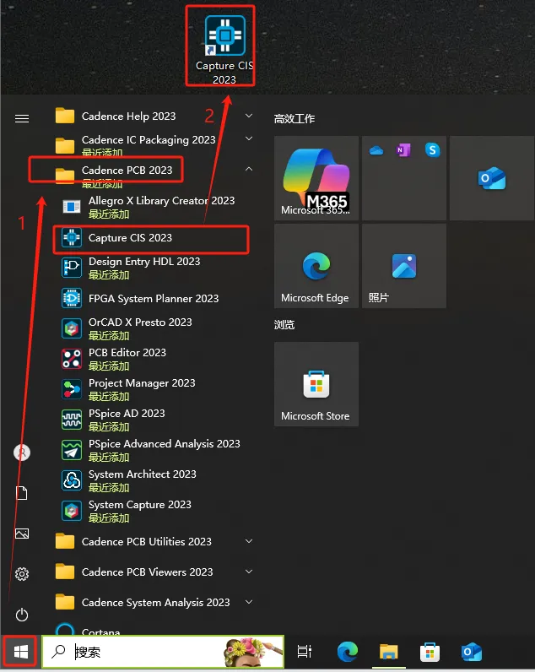Open the Photos (照片) tile
535x672 pixels.
[x=404, y=266]
